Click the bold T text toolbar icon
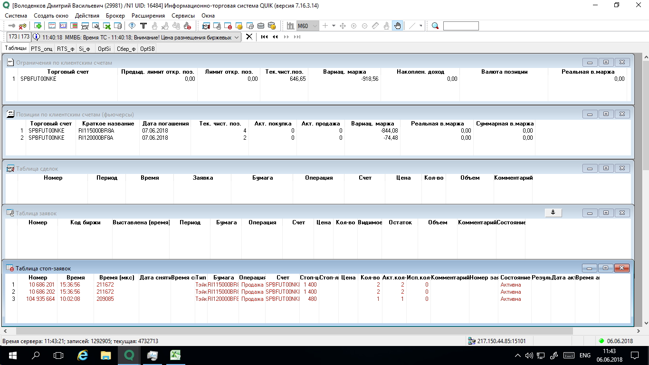Screen dimensions: 649x365 point(143,26)
